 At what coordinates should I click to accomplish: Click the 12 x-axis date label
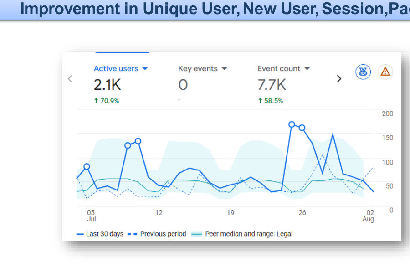(x=159, y=213)
